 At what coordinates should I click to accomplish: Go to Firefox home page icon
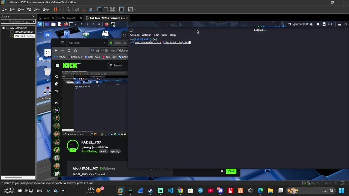tap(76, 50)
